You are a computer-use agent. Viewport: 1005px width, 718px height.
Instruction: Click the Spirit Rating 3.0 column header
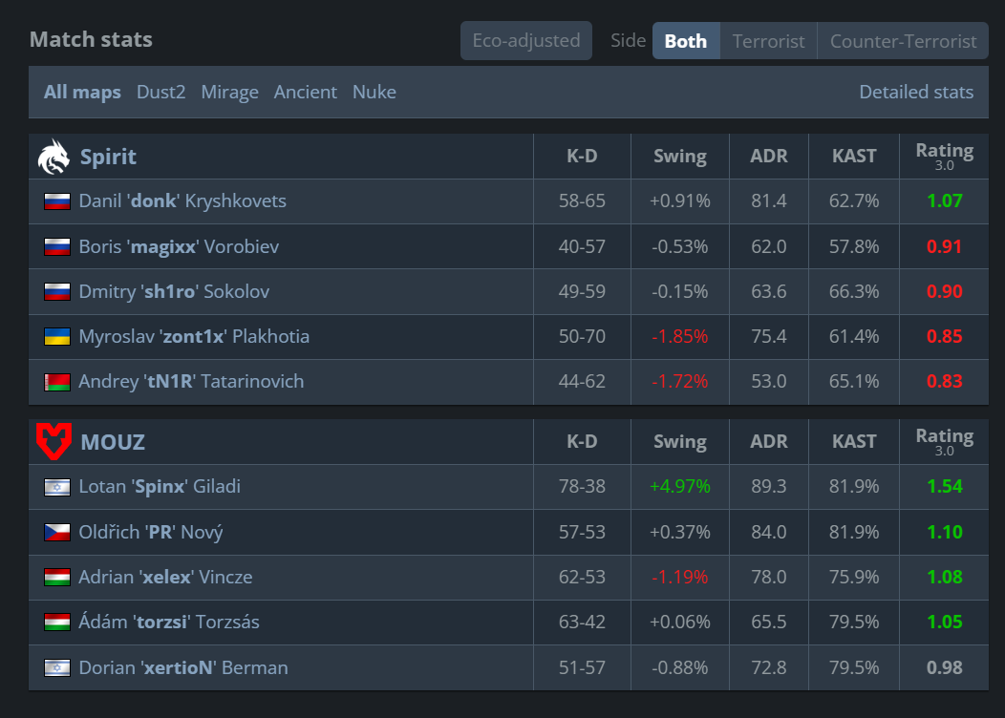[944, 157]
